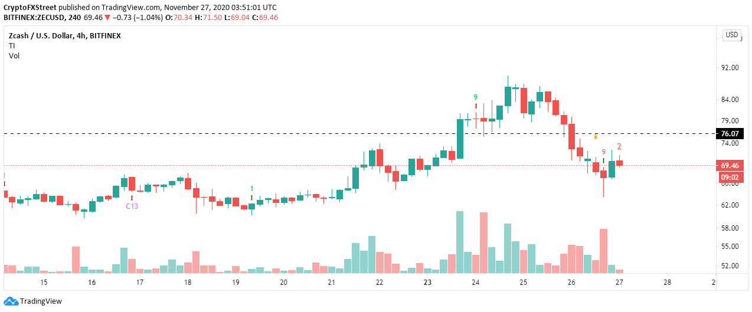Click the USD currency label button

(x=732, y=35)
